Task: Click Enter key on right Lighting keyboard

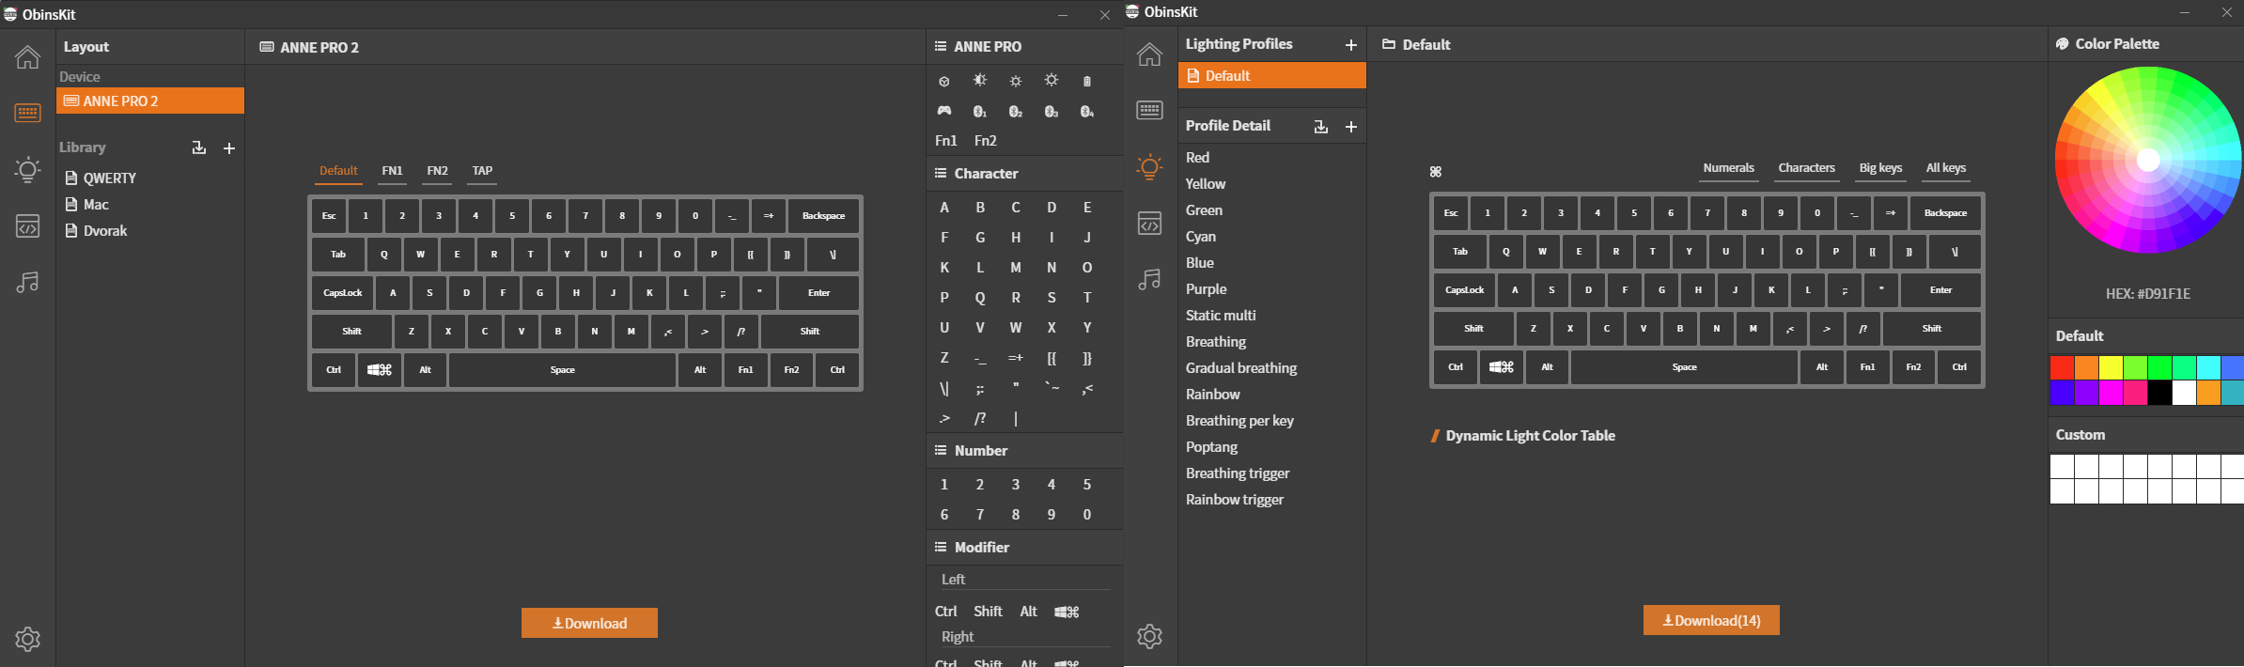Action: pos(1940,290)
